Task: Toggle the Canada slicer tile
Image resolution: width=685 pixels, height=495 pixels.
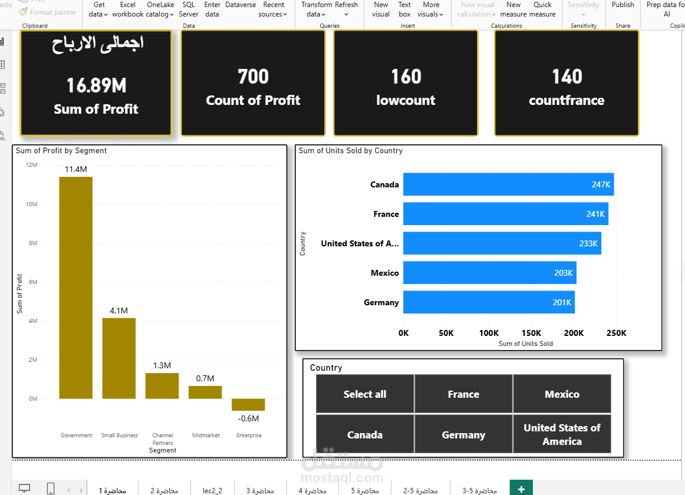Action: tap(365, 435)
